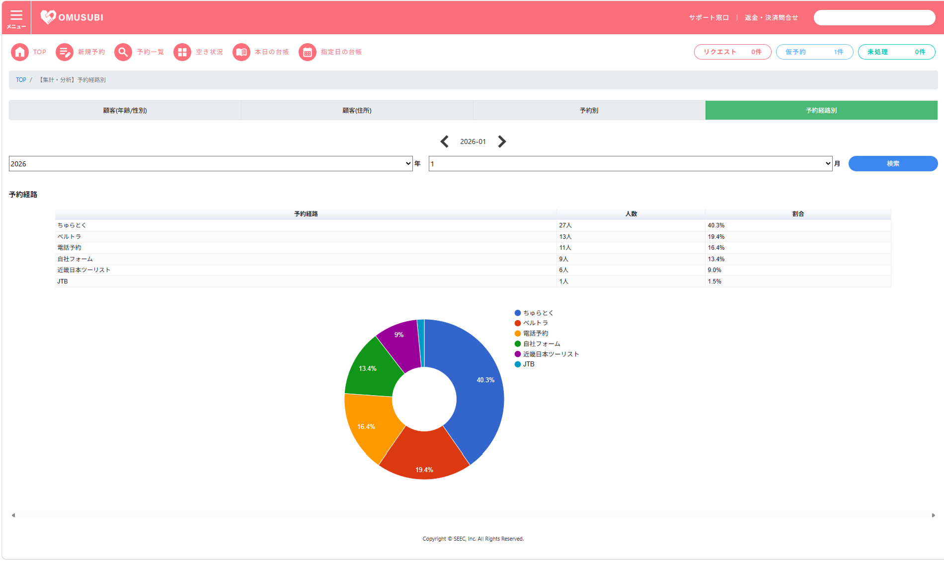Expand the year dropdown showing 2026

pos(211,164)
